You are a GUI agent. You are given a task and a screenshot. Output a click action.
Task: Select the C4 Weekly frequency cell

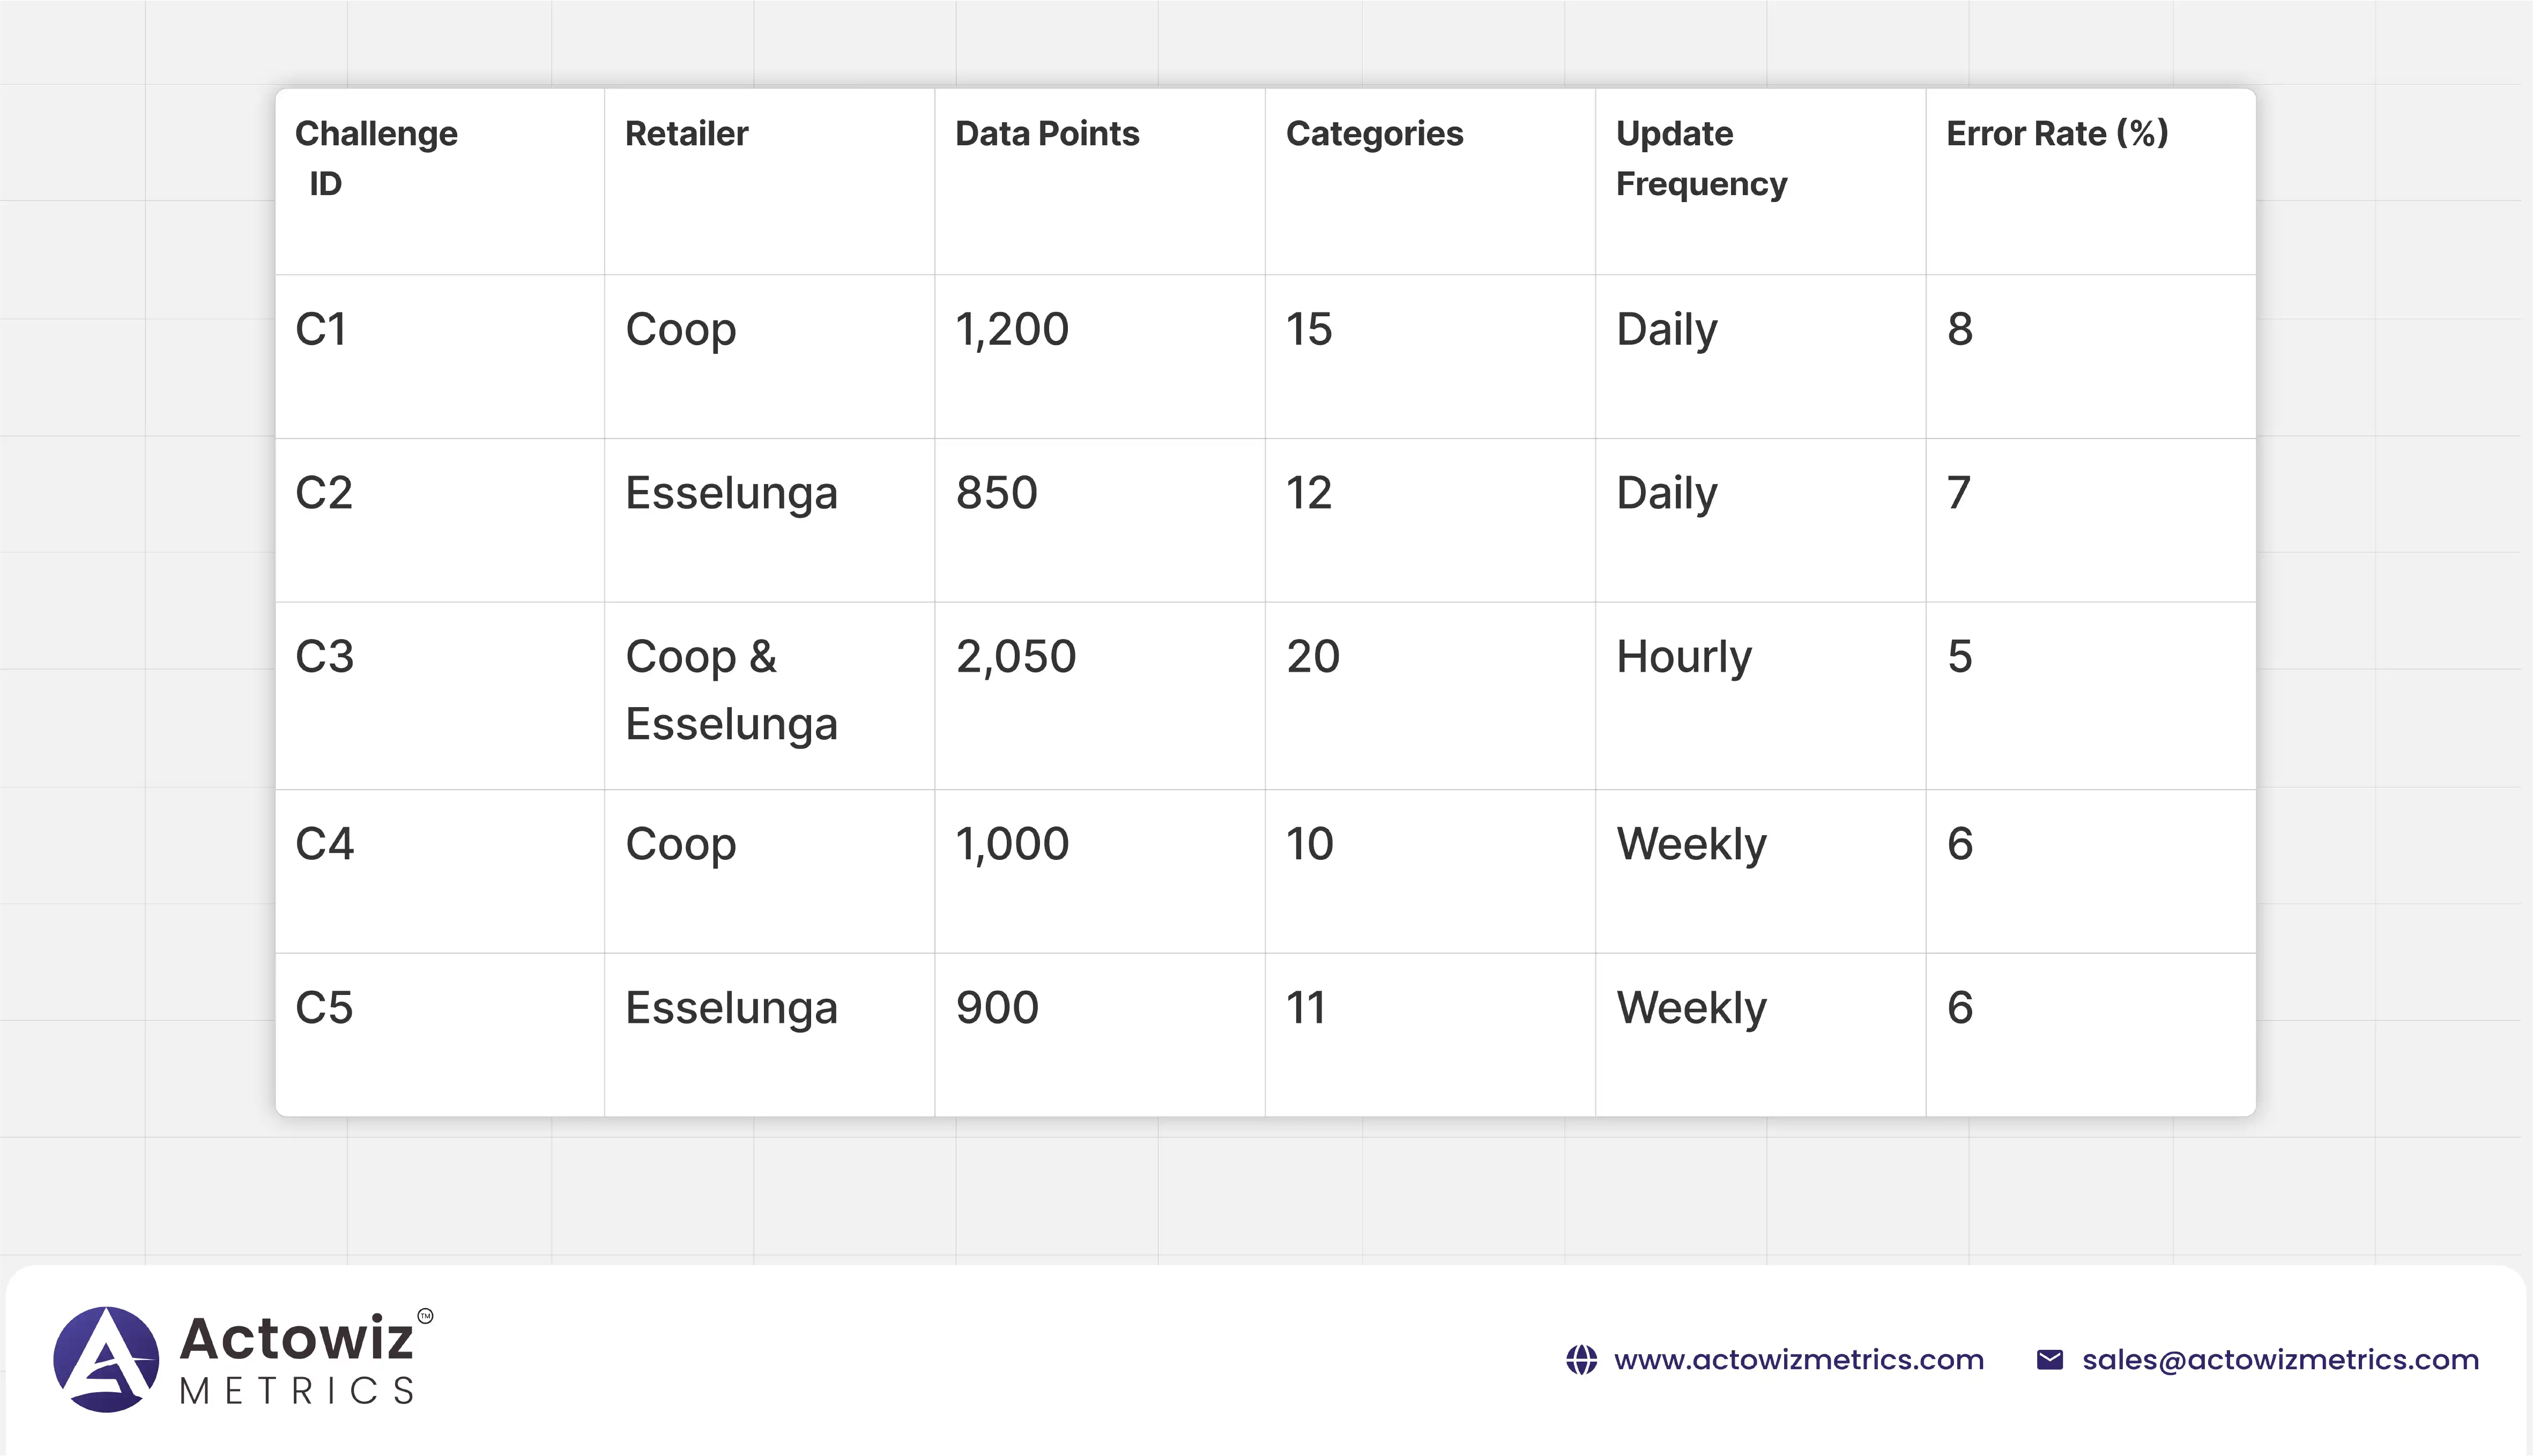1691,844
